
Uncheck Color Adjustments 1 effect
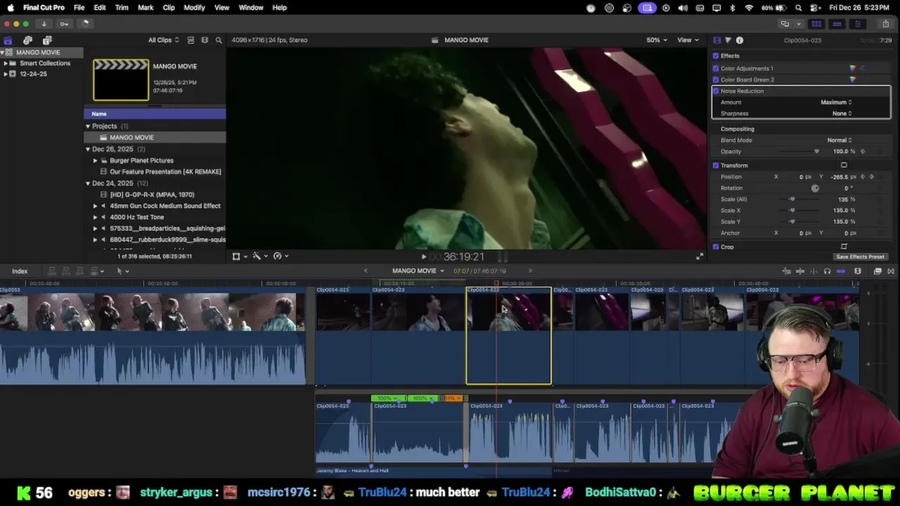point(716,68)
